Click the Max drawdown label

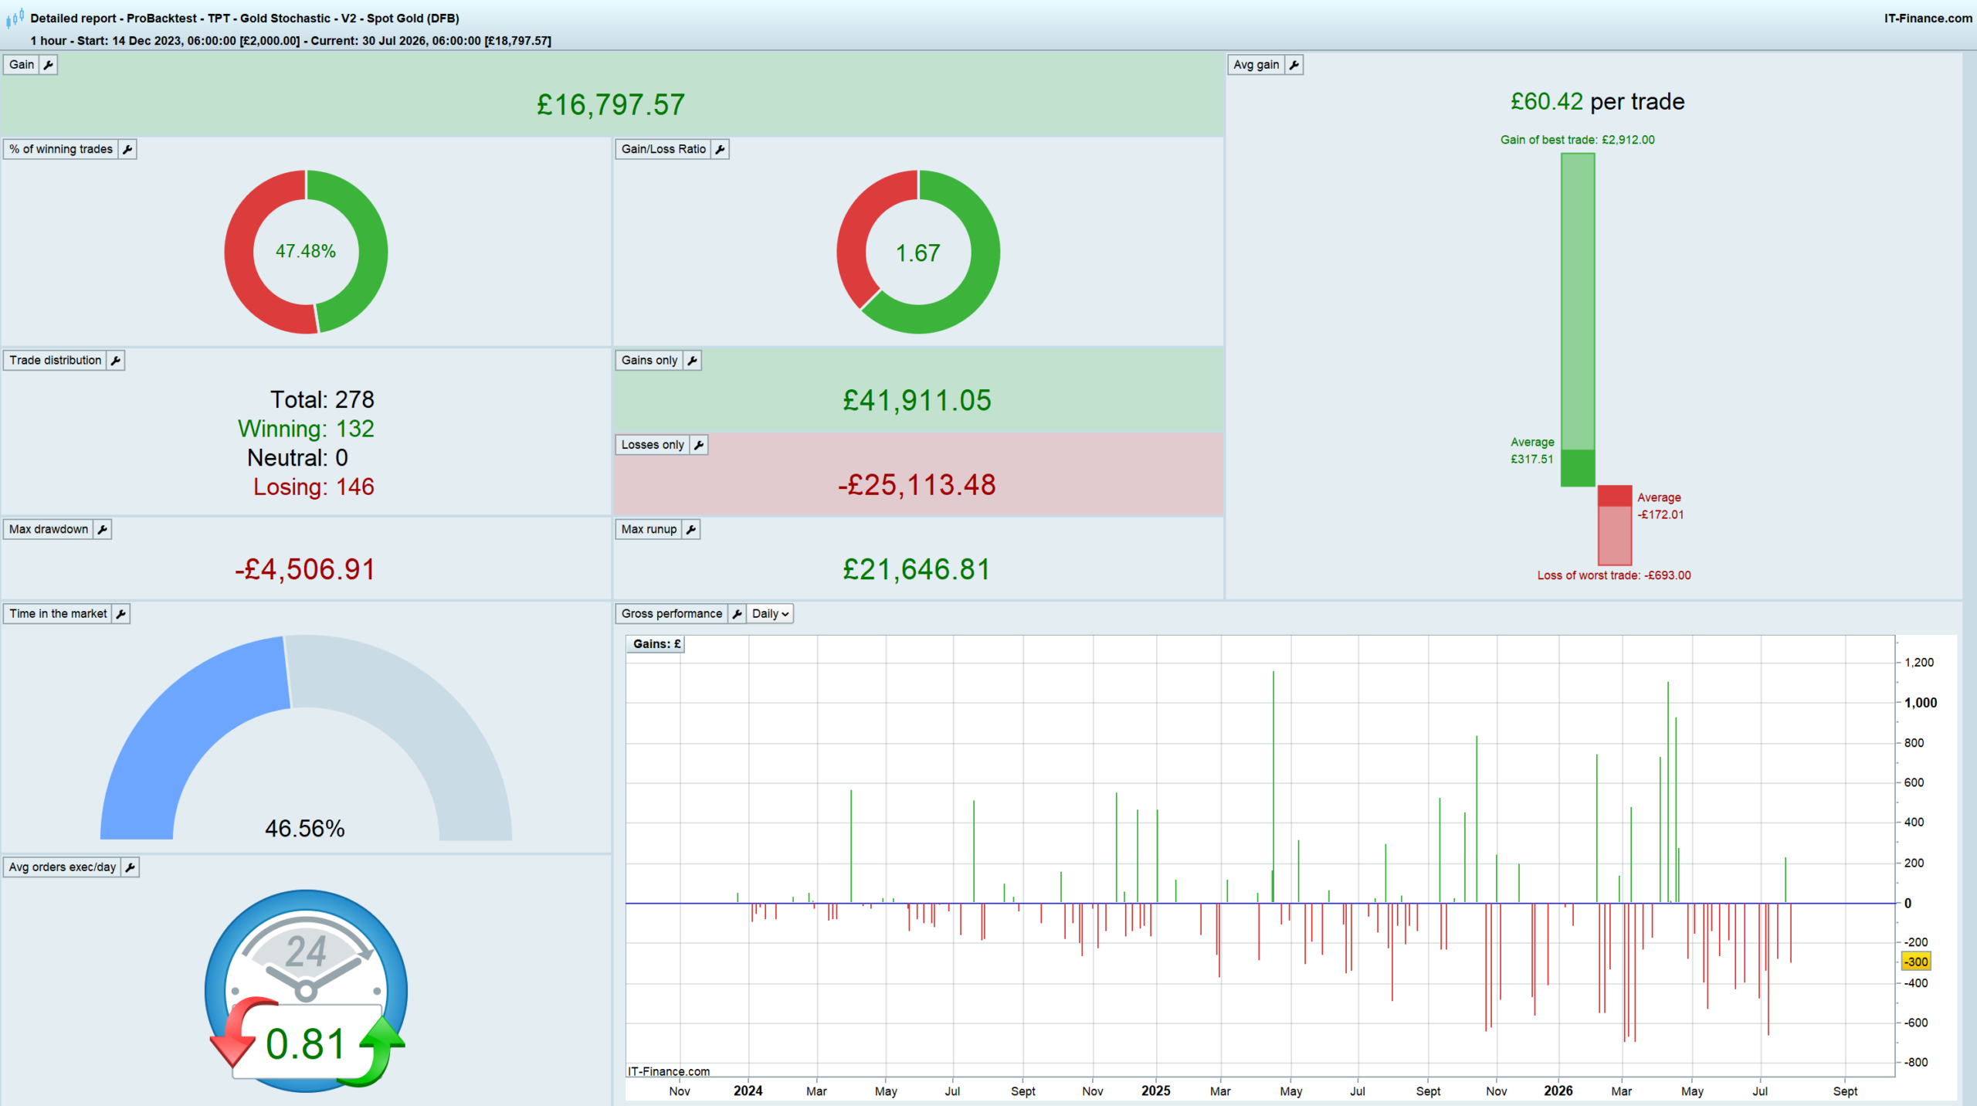49,529
